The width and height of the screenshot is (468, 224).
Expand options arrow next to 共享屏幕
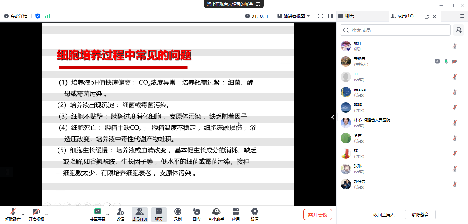[107, 214]
